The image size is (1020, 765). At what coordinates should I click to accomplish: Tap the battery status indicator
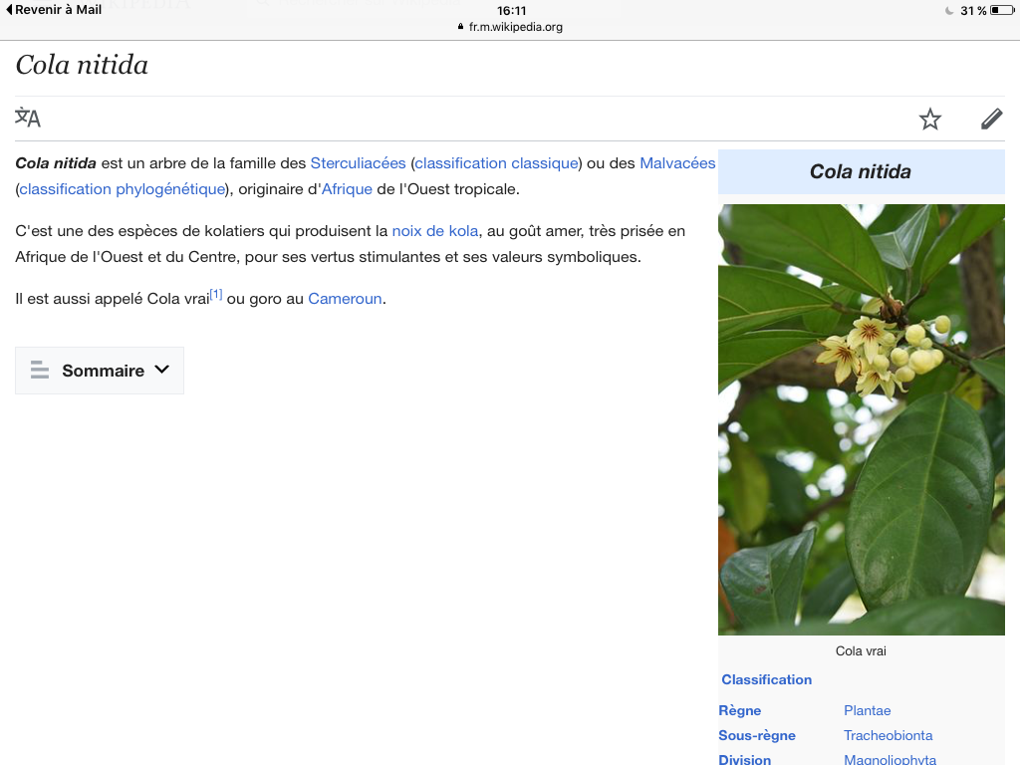coord(1001,11)
